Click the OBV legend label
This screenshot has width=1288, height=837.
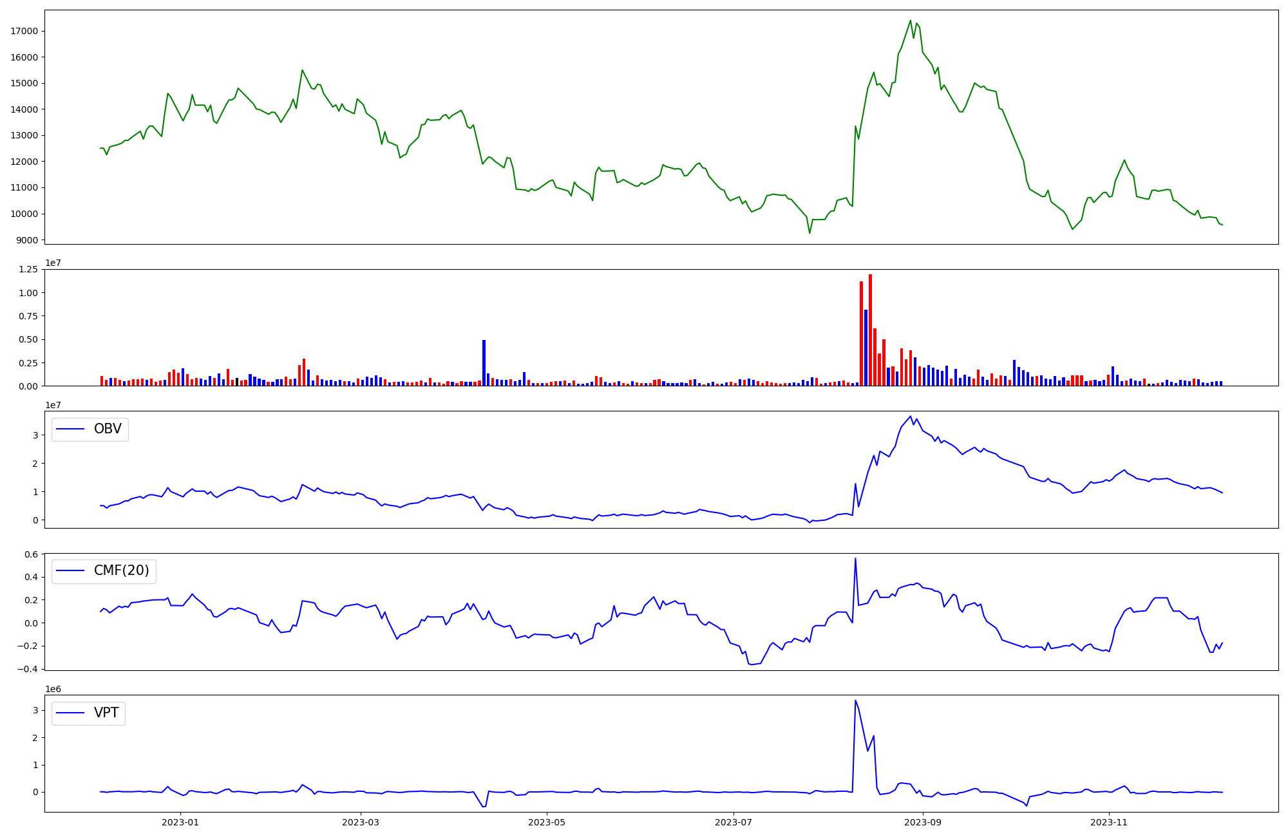point(108,429)
